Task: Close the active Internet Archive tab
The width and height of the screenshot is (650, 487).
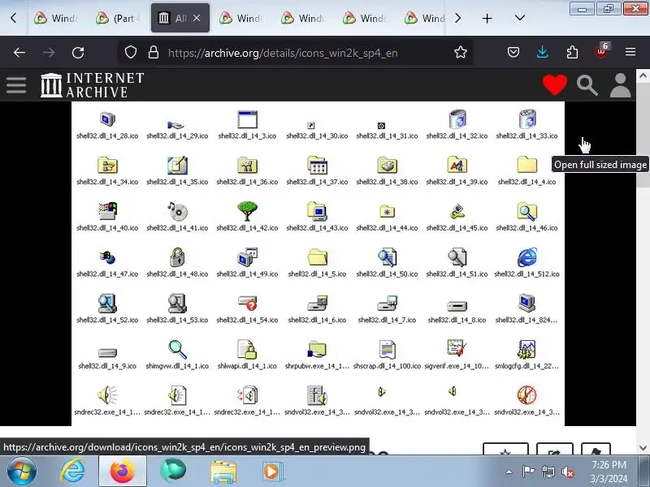Action: coord(197,18)
